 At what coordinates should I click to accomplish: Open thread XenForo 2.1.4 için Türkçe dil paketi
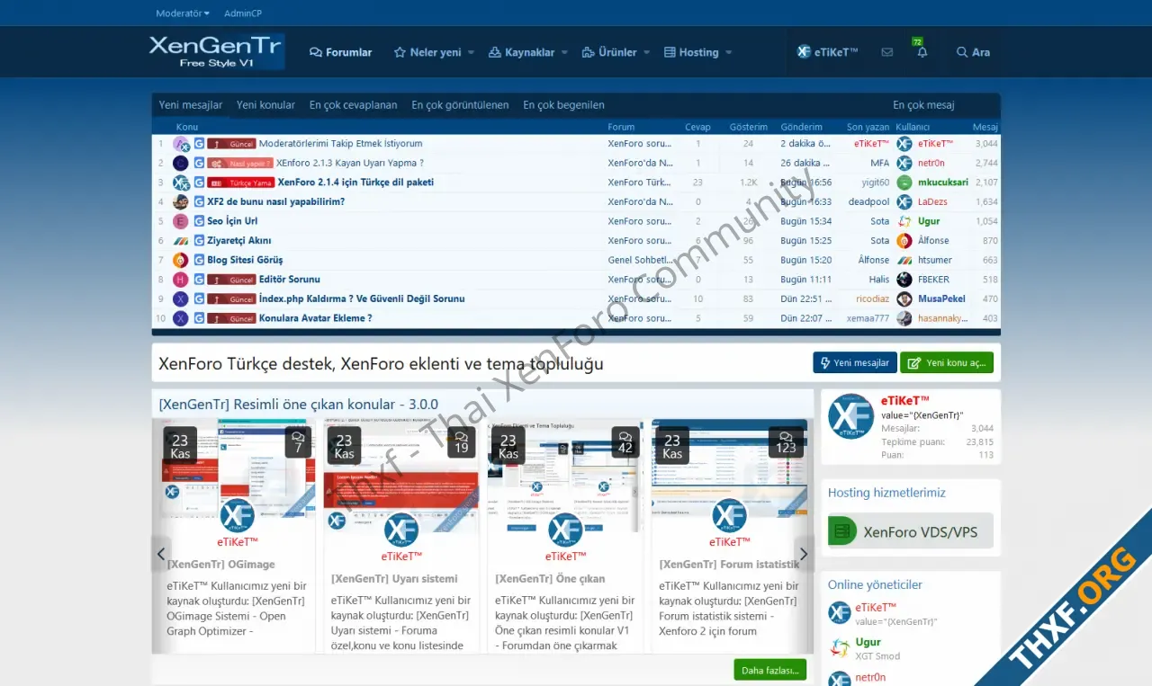pyautogui.click(x=355, y=183)
